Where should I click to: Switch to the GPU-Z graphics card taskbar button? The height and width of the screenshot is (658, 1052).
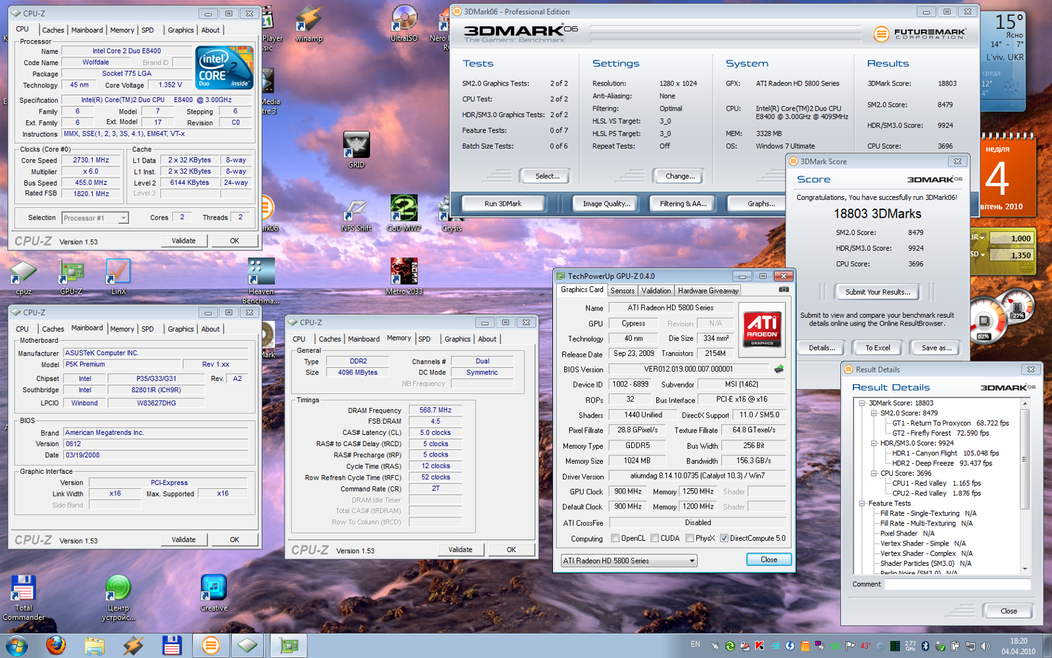coord(289,645)
